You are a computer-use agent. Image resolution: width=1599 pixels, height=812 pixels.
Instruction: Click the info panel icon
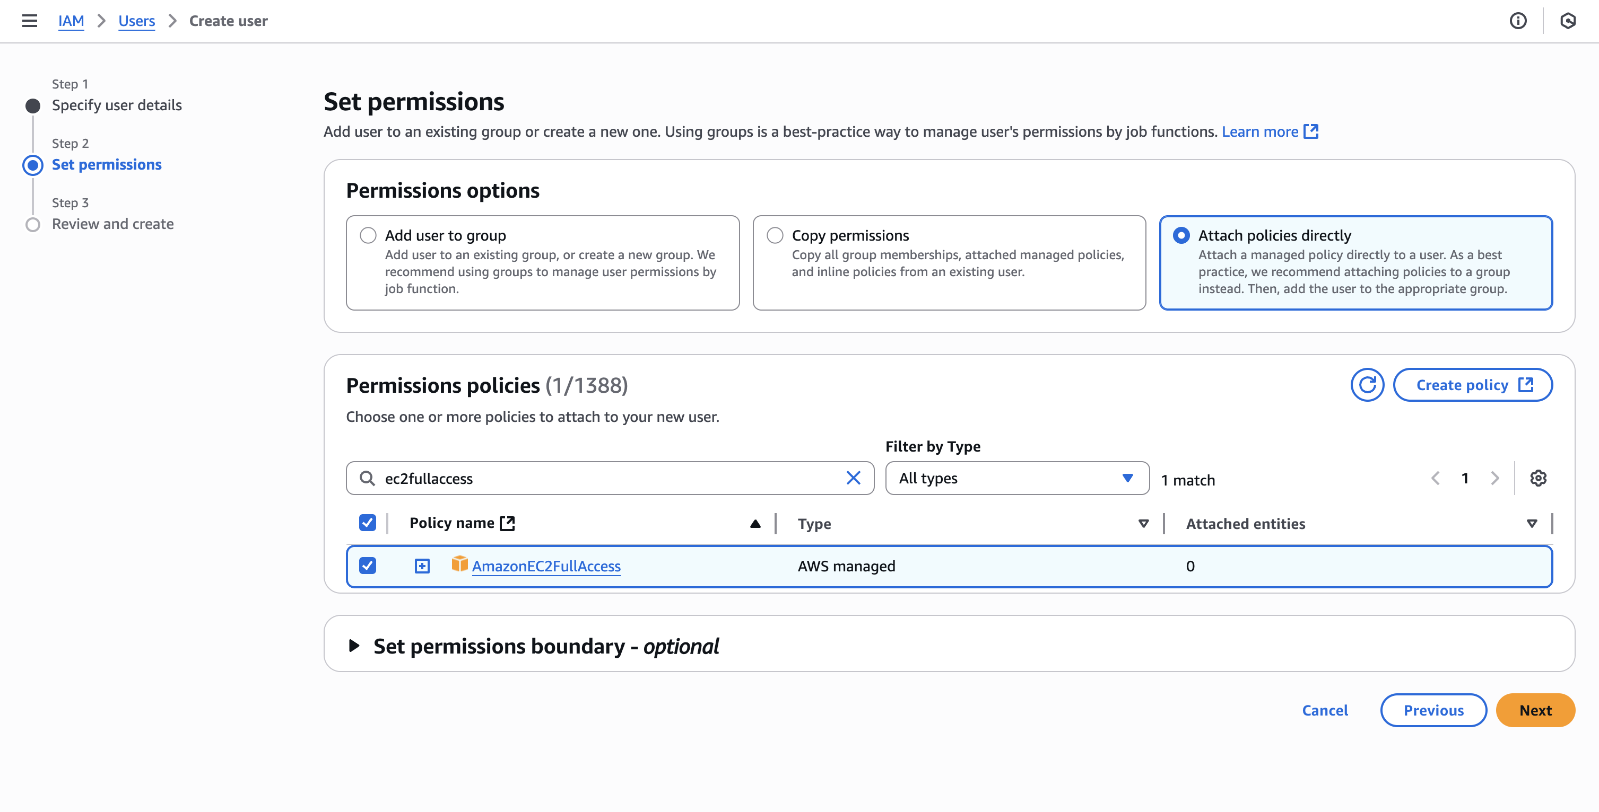pos(1518,21)
